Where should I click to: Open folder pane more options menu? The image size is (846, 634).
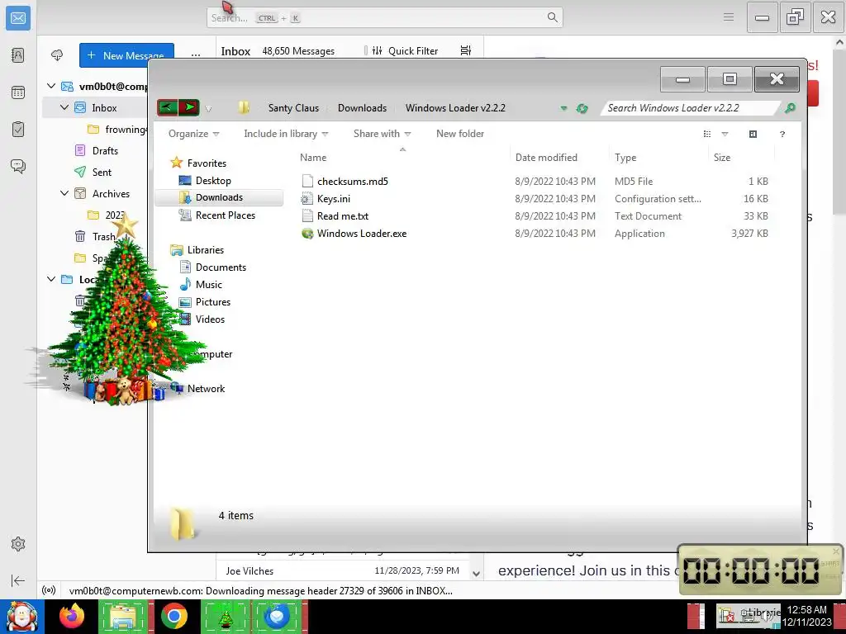[195, 55]
